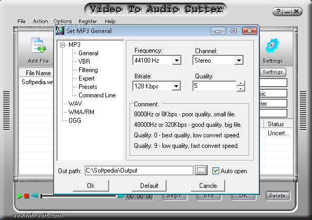Click the Add File icon
The height and width of the screenshot is (220, 312).
[38, 45]
